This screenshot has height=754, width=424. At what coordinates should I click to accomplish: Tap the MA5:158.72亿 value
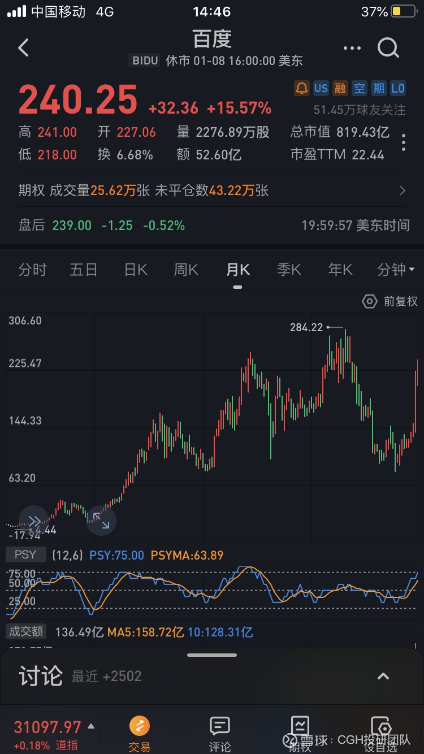click(x=145, y=632)
